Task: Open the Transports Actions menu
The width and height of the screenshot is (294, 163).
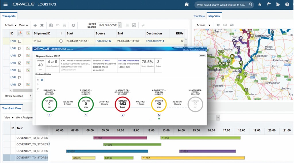Action: [x=11, y=25]
